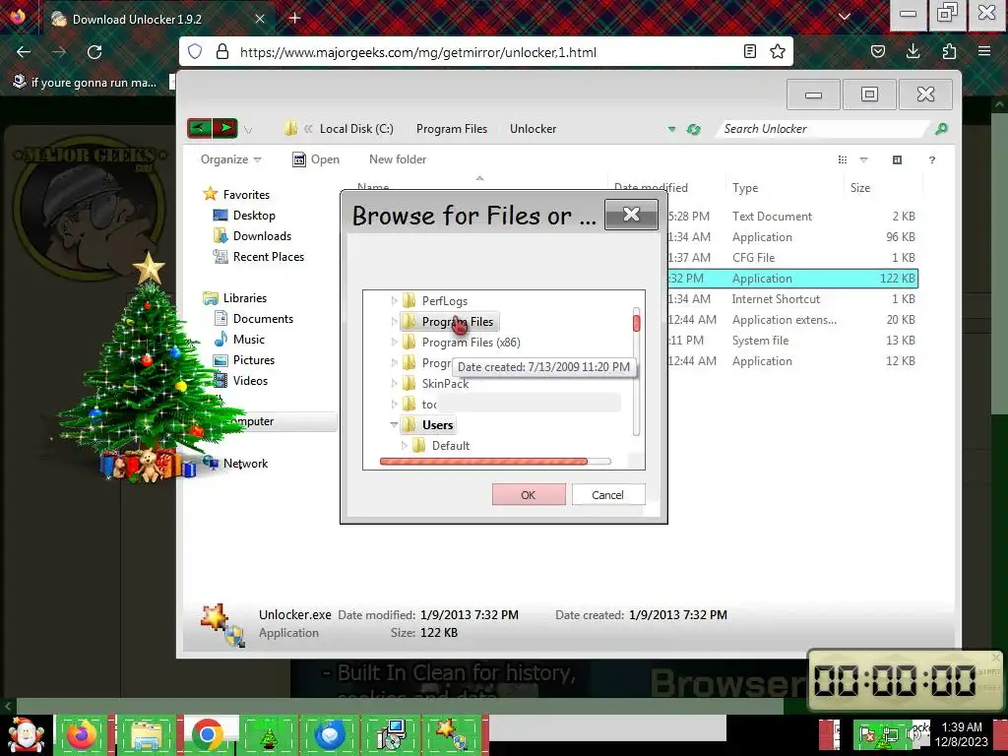1008x756 pixels.
Task: Open Explorer help question mark
Action: click(932, 160)
